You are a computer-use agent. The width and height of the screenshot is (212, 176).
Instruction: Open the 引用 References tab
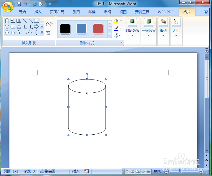(x=76, y=12)
